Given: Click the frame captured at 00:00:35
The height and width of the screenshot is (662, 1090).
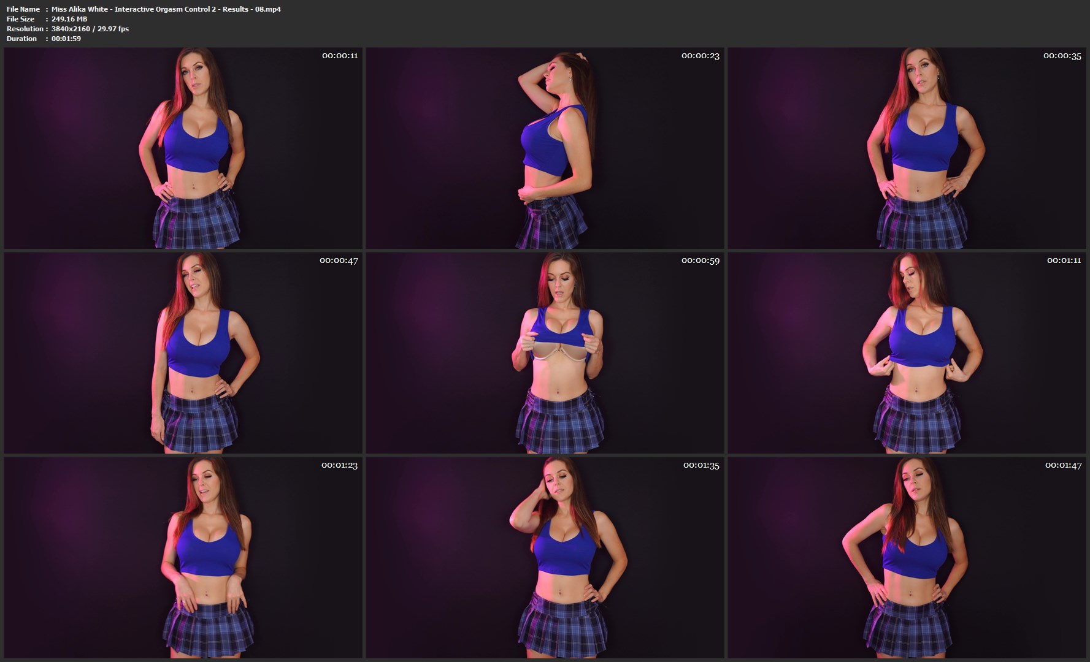Looking at the screenshot, I should 907,148.
